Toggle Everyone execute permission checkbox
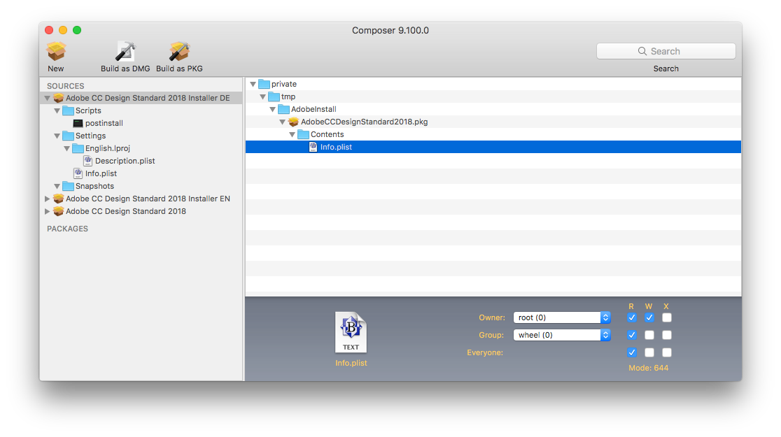The width and height of the screenshot is (781, 437). (666, 352)
